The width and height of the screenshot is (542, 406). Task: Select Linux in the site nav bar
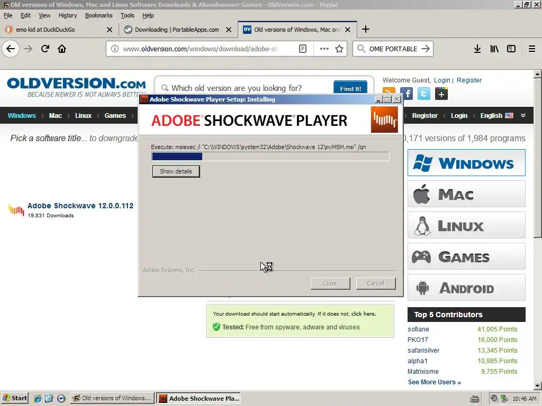[x=83, y=115]
